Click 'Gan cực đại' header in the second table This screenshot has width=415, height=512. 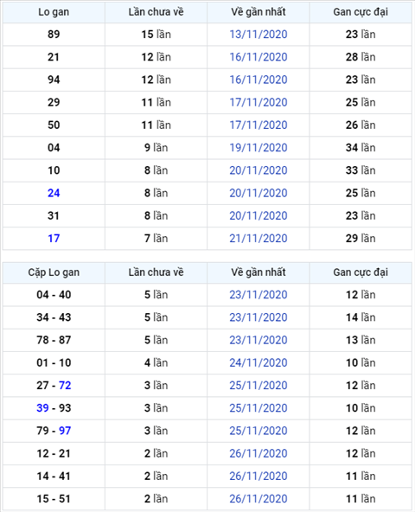(361, 272)
